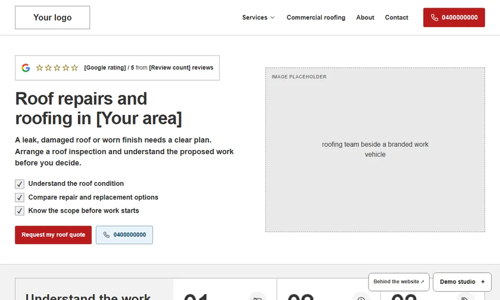Click the Roof repairs and roofing heading

(x=99, y=108)
